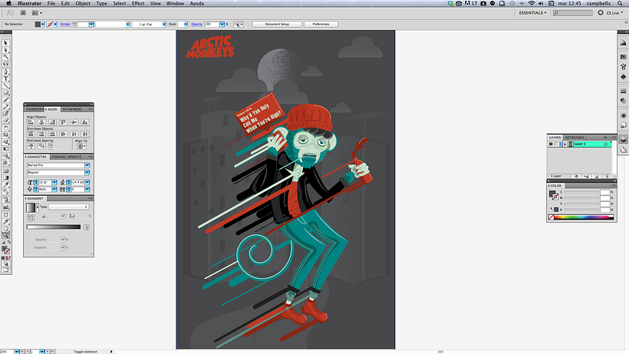Click the Document Setup button
Image resolution: width=629 pixels, height=354 pixels.
(x=277, y=24)
